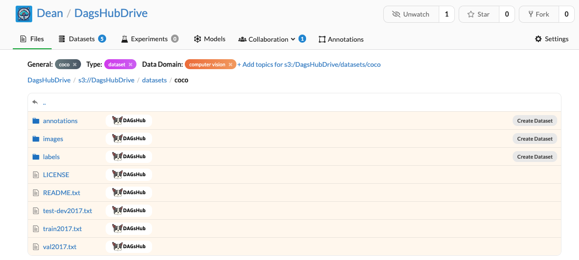Click the LICENSE file icon
Image resolution: width=579 pixels, height=260 pixels.
point(36,175)
